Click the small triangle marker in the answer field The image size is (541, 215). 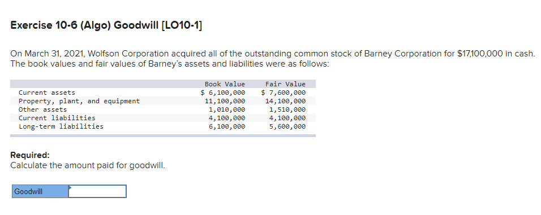tap(70, 187)
